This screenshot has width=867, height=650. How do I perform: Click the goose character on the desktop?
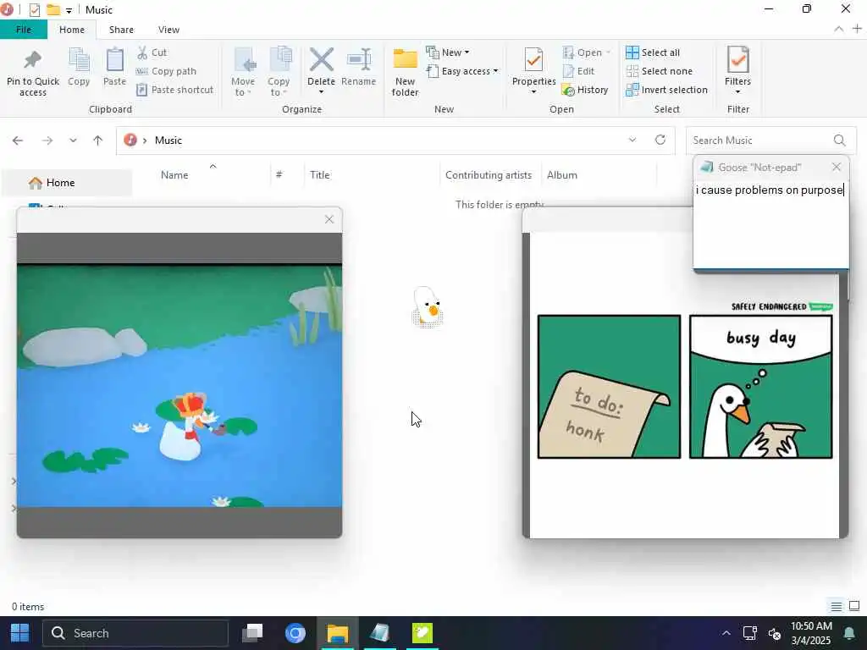[x=427, y=307]
